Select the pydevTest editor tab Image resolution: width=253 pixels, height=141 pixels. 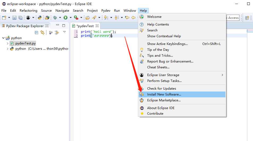(85, 26)
